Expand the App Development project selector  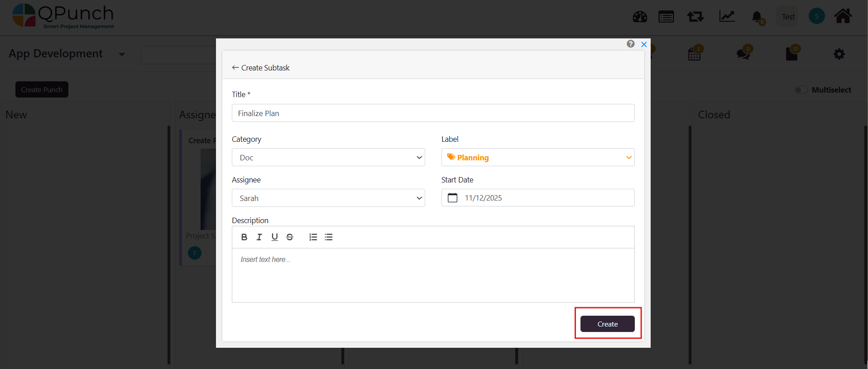point(121,54)
